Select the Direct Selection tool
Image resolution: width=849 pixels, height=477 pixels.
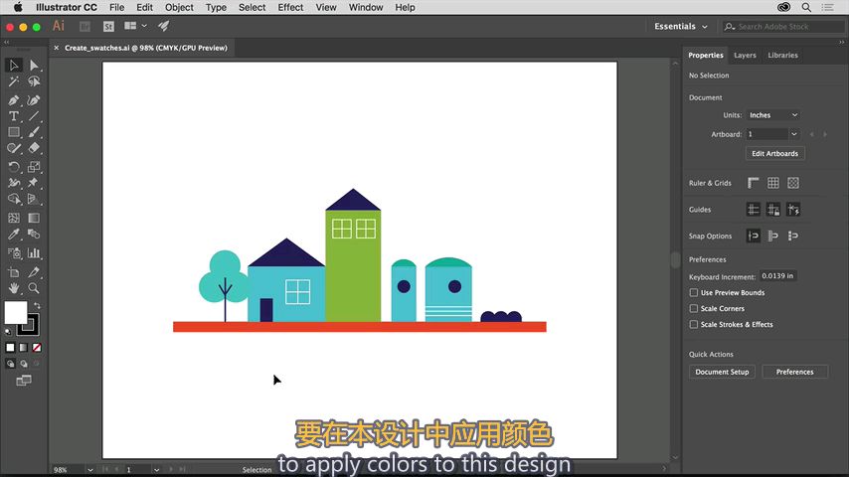tap(34, 66)
